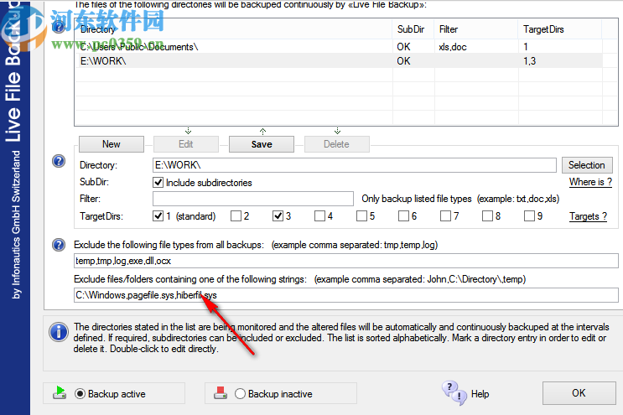Click the Selection button
This screenshot has width=623, height=415.
[x=587, y=165]
